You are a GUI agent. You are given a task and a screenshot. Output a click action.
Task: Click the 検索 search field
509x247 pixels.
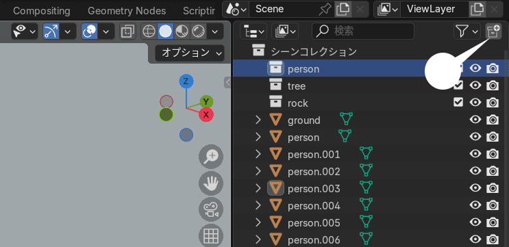click(x=363, y=31)
